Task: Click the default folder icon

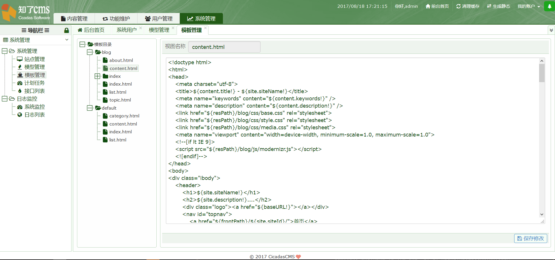Action: click(98, 108)
